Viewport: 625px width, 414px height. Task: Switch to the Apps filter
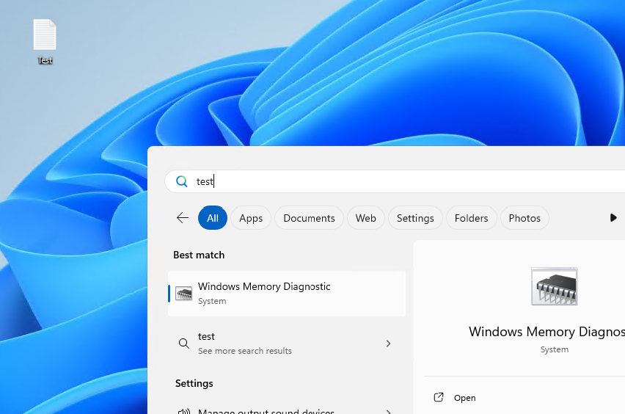[251, 218]
